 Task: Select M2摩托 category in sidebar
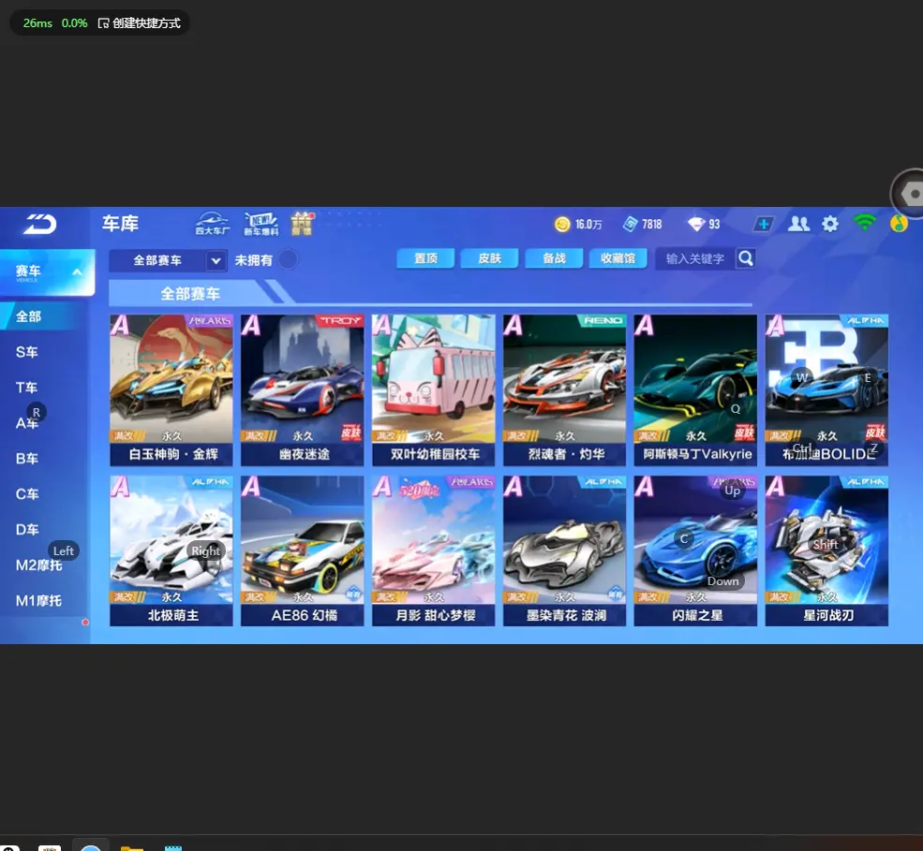[38, 565]
